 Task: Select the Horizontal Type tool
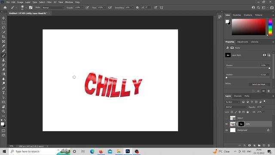coord(3,93)
